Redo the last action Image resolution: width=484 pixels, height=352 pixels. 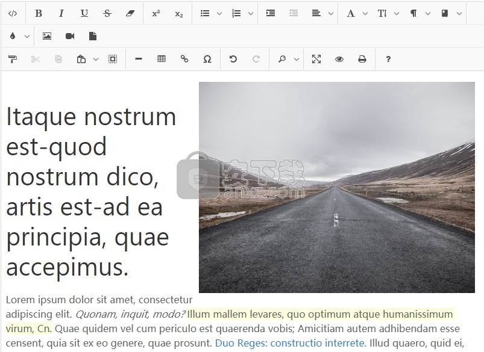[256, 59]
